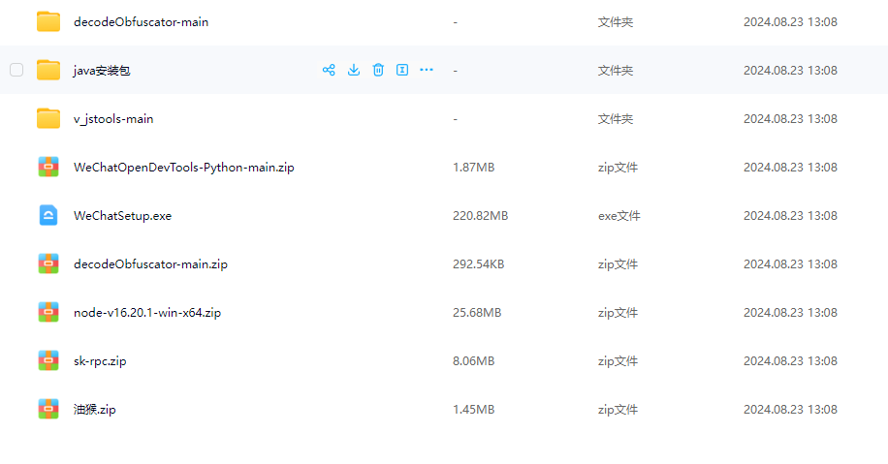Click 文件夹 type in v_jstools-main row
Viewport: 888px width, 464px height.
616,119
